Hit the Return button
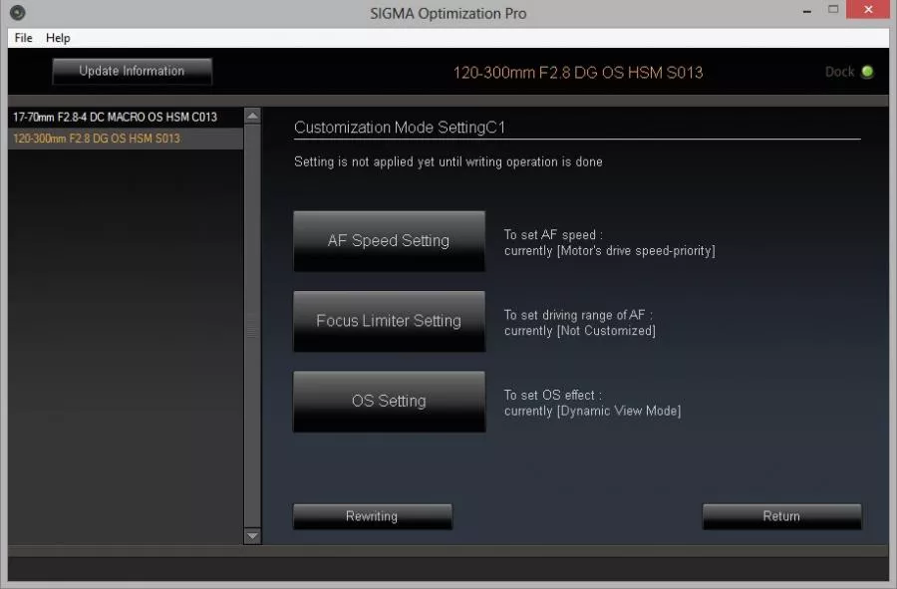The height and width of the screenshot is (589, 897). click(781, 516)
